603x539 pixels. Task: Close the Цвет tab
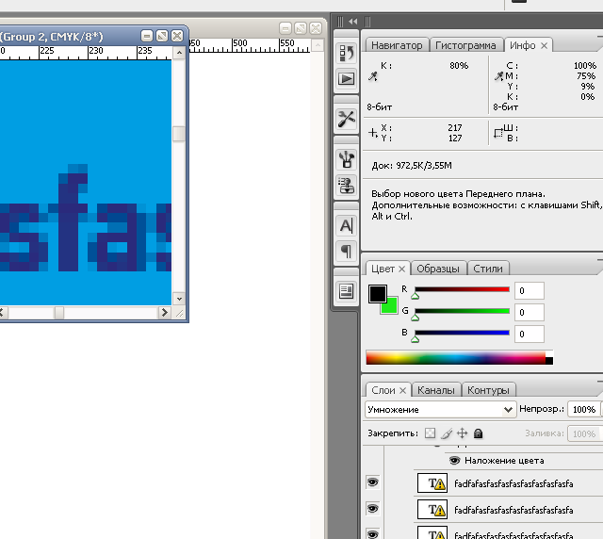click(x=402, y=269)
